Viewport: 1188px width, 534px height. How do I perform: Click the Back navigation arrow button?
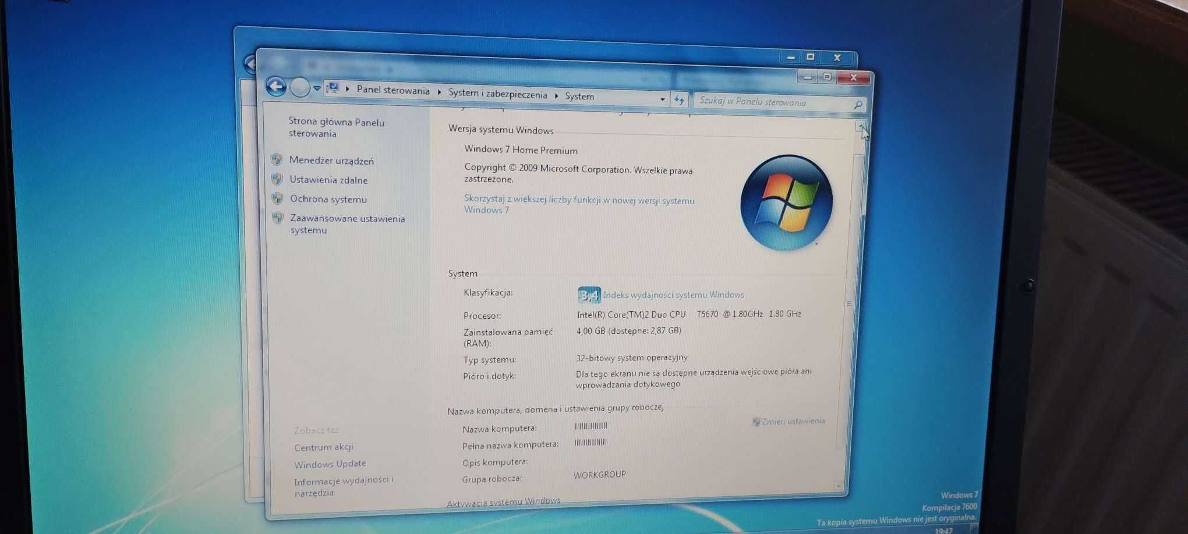tap(276, 87)
